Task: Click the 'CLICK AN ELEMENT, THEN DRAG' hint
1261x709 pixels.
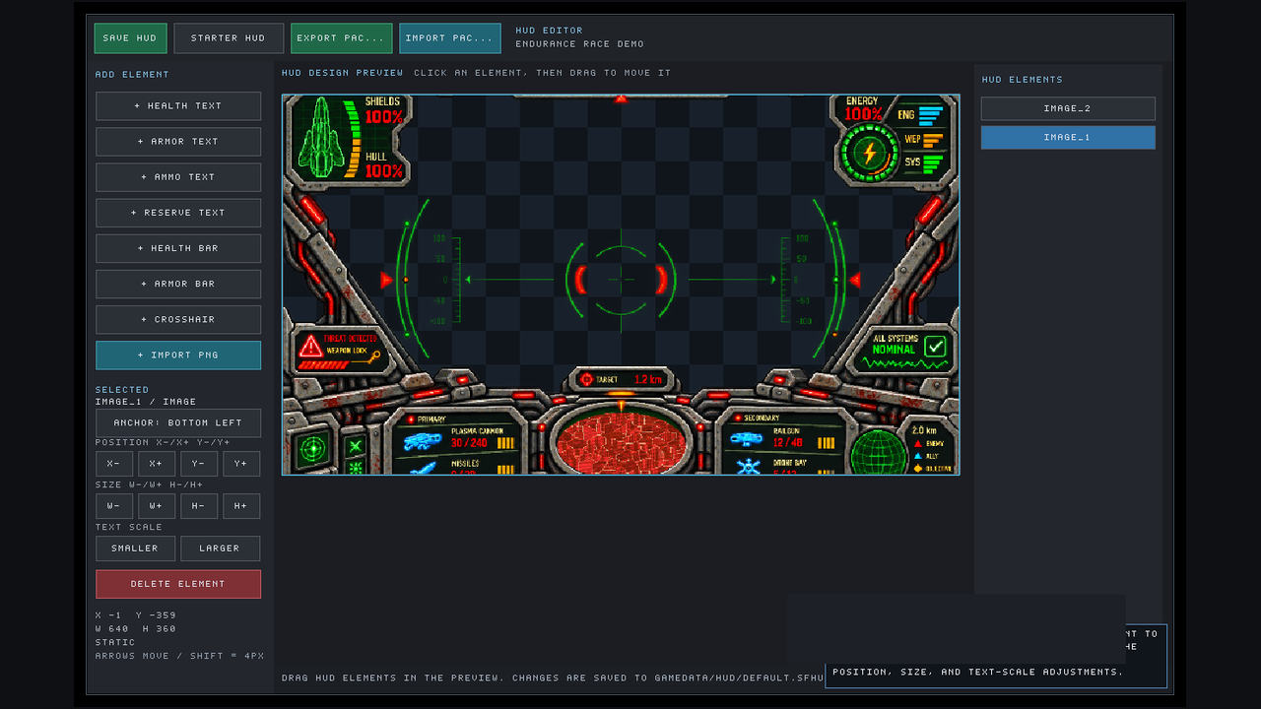Action: 542,73
